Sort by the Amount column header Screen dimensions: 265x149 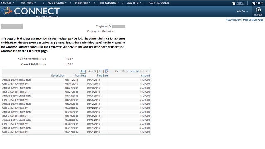tap(145, 75)
